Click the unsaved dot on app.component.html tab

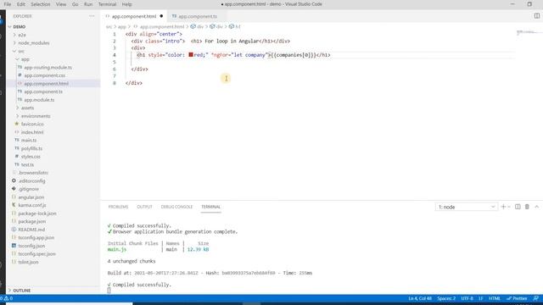click(161, 16)
